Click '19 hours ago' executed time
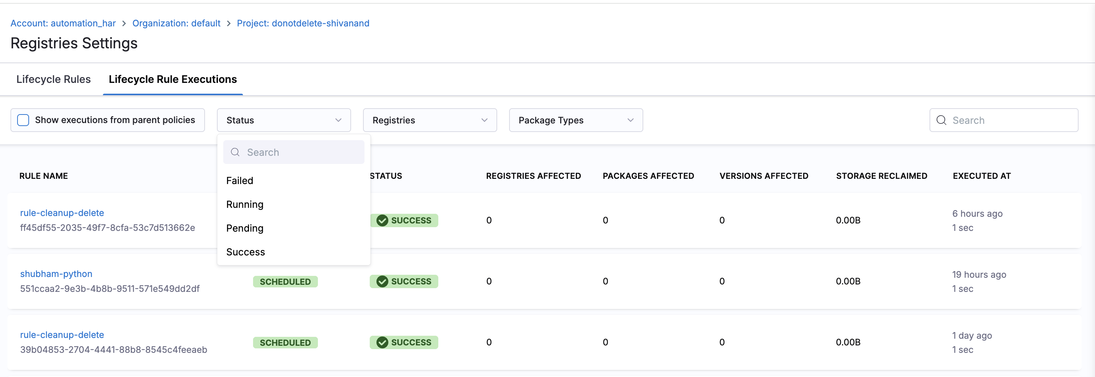This screenshot has height=377, width=1095. [x=979, y=275]
